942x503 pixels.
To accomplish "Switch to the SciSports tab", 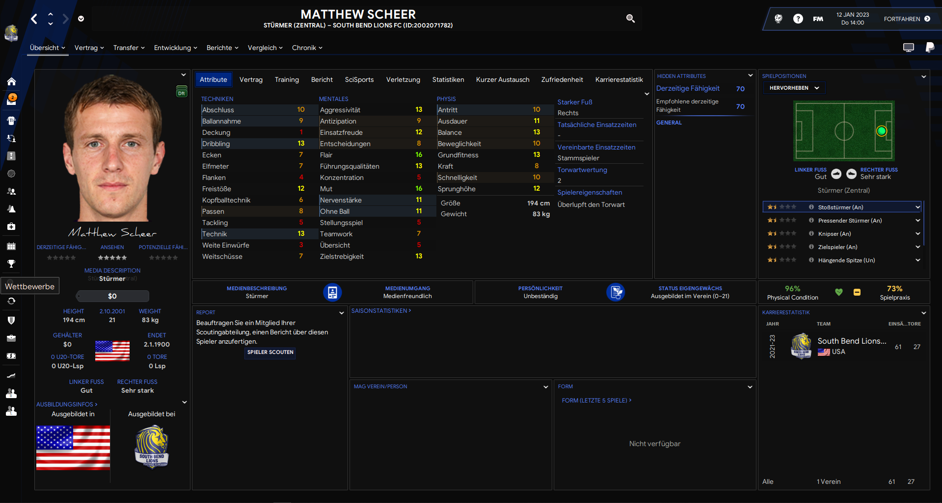I will pyautogui.click(x=359, y=79).
